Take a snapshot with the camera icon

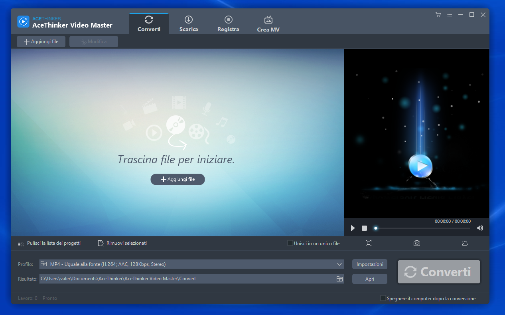(x=417, y=243)
